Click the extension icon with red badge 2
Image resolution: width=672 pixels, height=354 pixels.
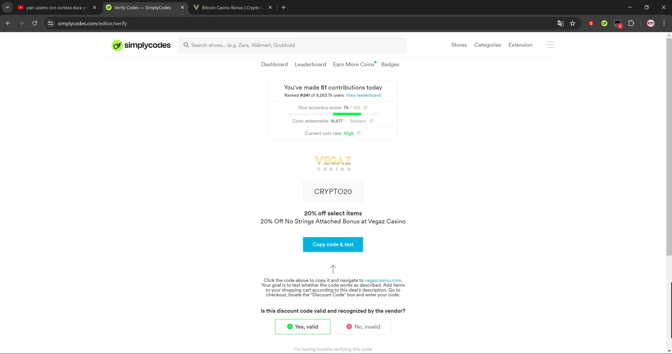618,24
